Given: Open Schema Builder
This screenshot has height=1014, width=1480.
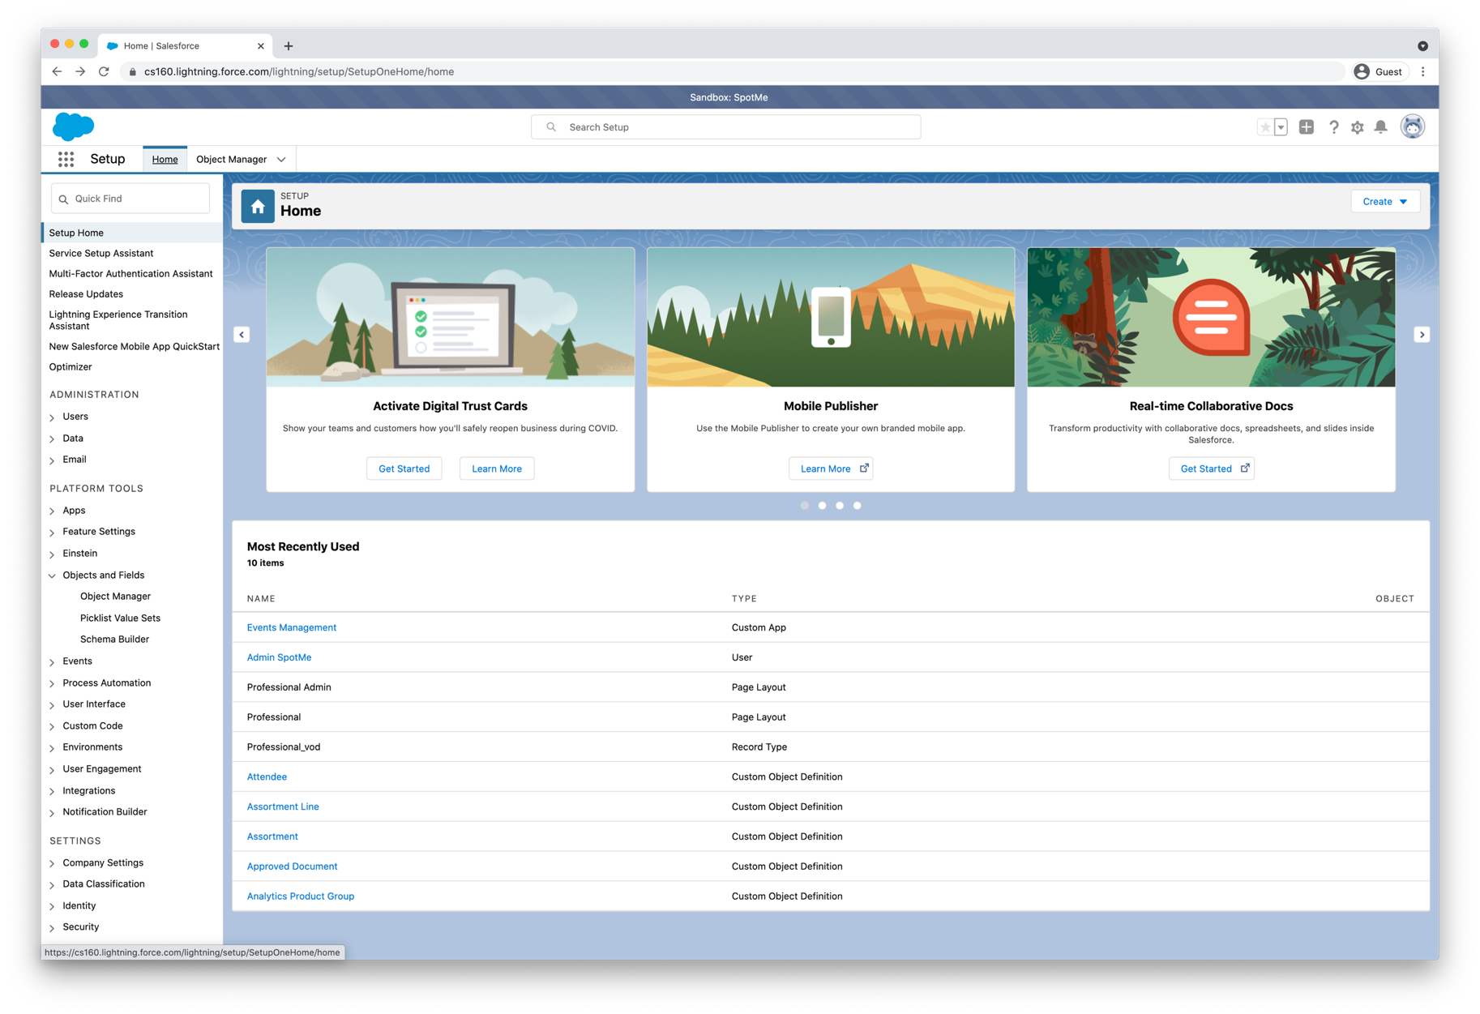Looking at the screenshot, I should (x=114, y=639).
